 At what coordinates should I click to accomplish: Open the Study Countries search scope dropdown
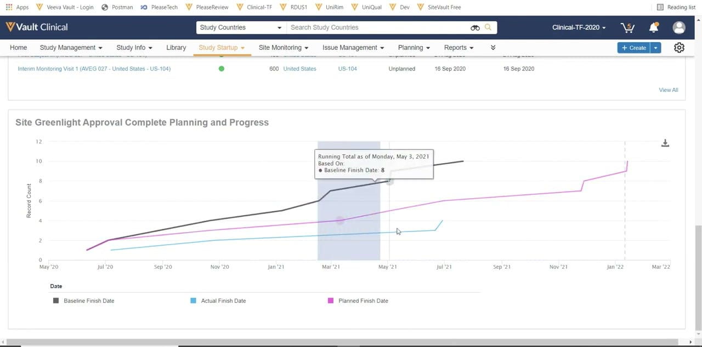[x=240, y=27]
